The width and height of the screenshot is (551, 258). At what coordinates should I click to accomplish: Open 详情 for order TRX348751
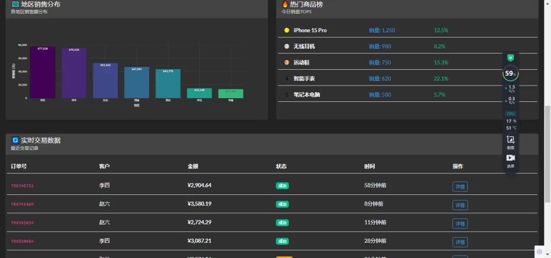tap(460, 186)
